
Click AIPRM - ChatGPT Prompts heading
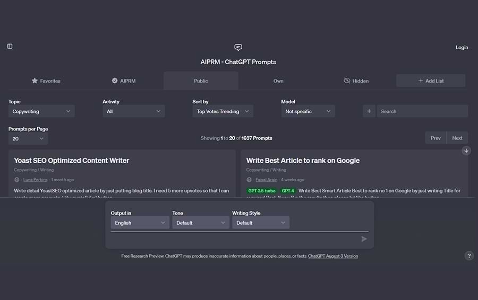(x=238, y=62)
